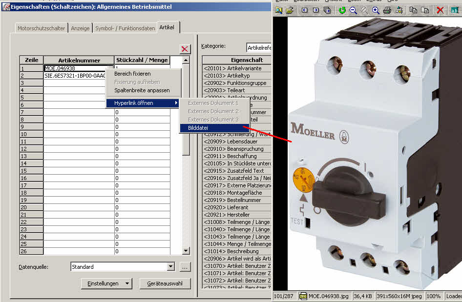
Task: Click the greyed Externes Dokument 3 entry
Action: [213, 120]
